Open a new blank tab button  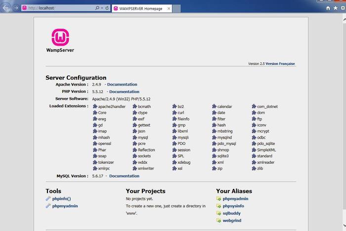point(176,8)
